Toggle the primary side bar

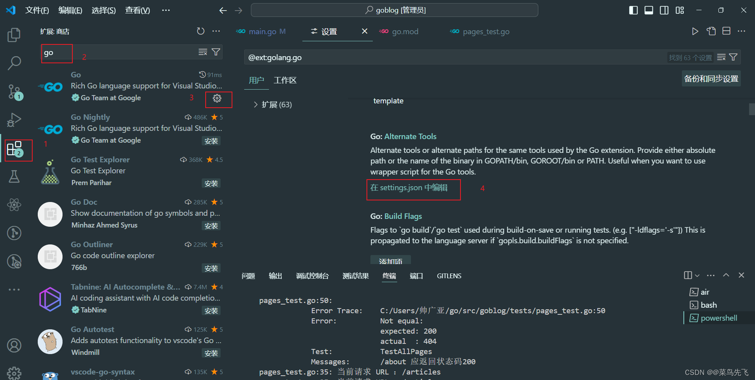click(x=633, y=10)
